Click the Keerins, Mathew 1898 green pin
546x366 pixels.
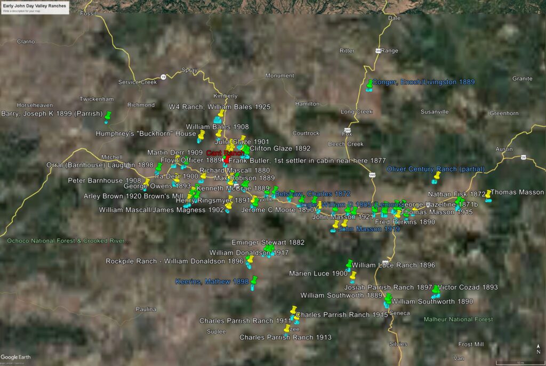(x=254, y=280)
